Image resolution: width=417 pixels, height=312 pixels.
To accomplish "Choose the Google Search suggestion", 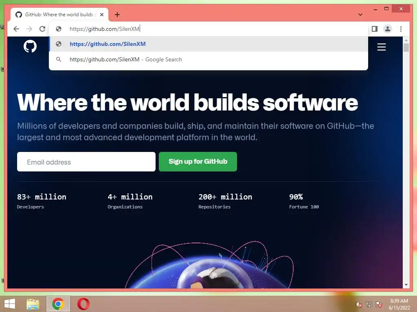I will tap(208, 59).
